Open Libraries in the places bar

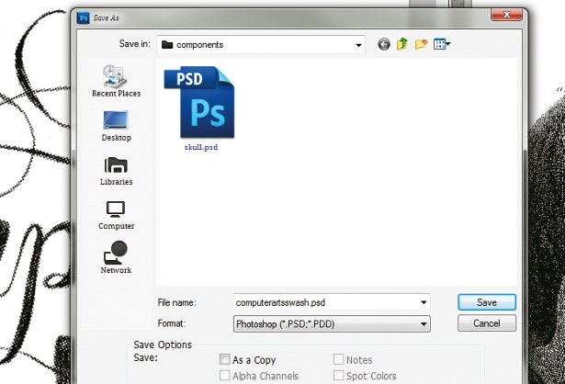tap(116, 171)
